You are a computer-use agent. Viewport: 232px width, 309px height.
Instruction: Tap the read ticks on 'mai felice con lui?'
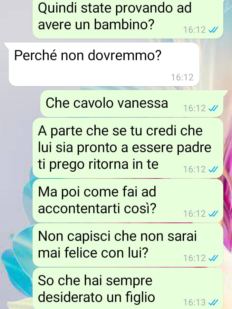(213, 258)
